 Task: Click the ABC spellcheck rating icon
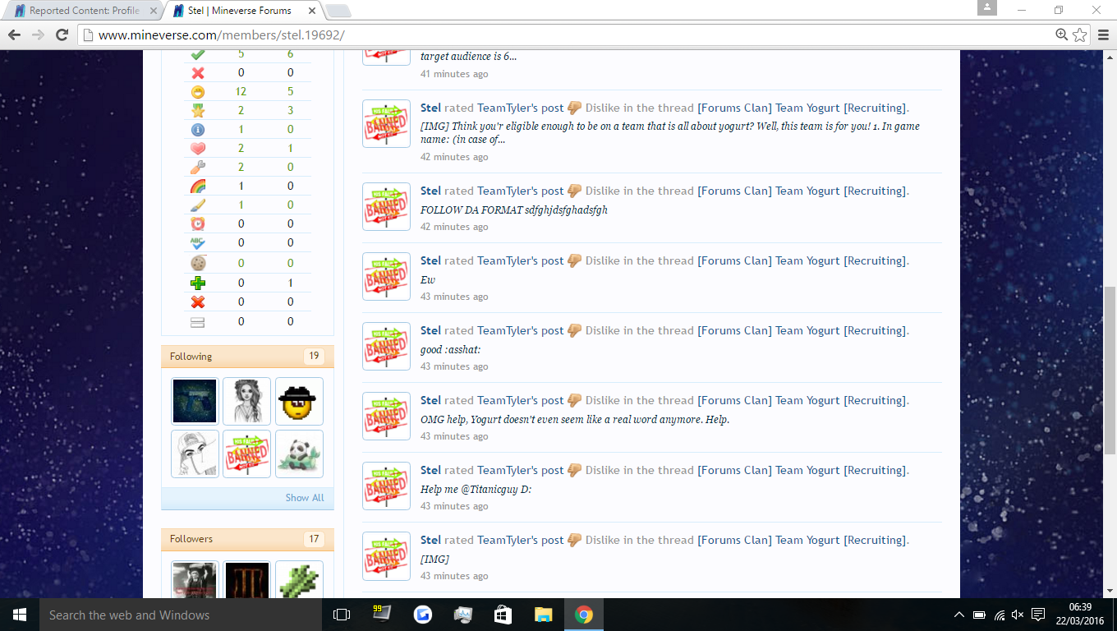pos(197,243)
